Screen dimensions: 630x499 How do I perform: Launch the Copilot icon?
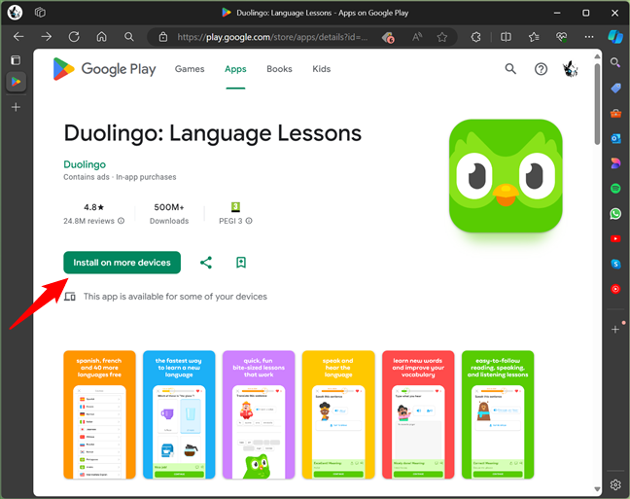[615, 37]
